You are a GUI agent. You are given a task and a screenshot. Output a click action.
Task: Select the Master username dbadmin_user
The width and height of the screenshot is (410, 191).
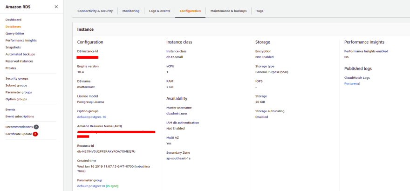pyautogui.click(x=177, y=113)
